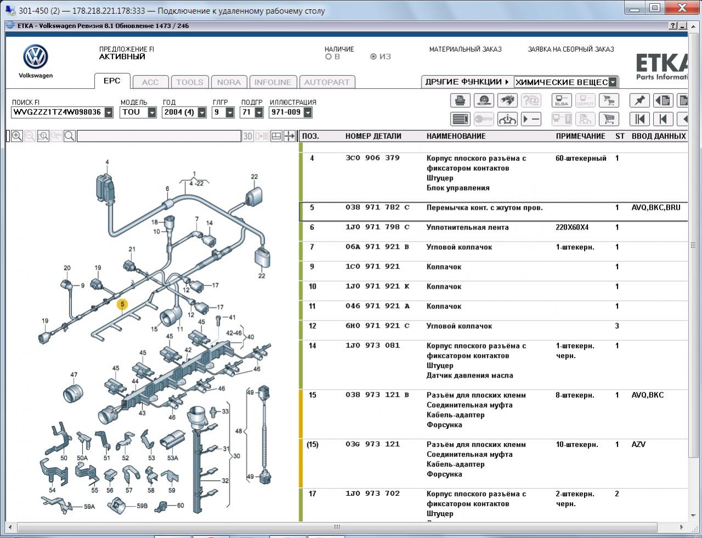Open the parts list view icon
Viewport: 702px width, 538px height.
pyautogui.click(x=460, y=119)
